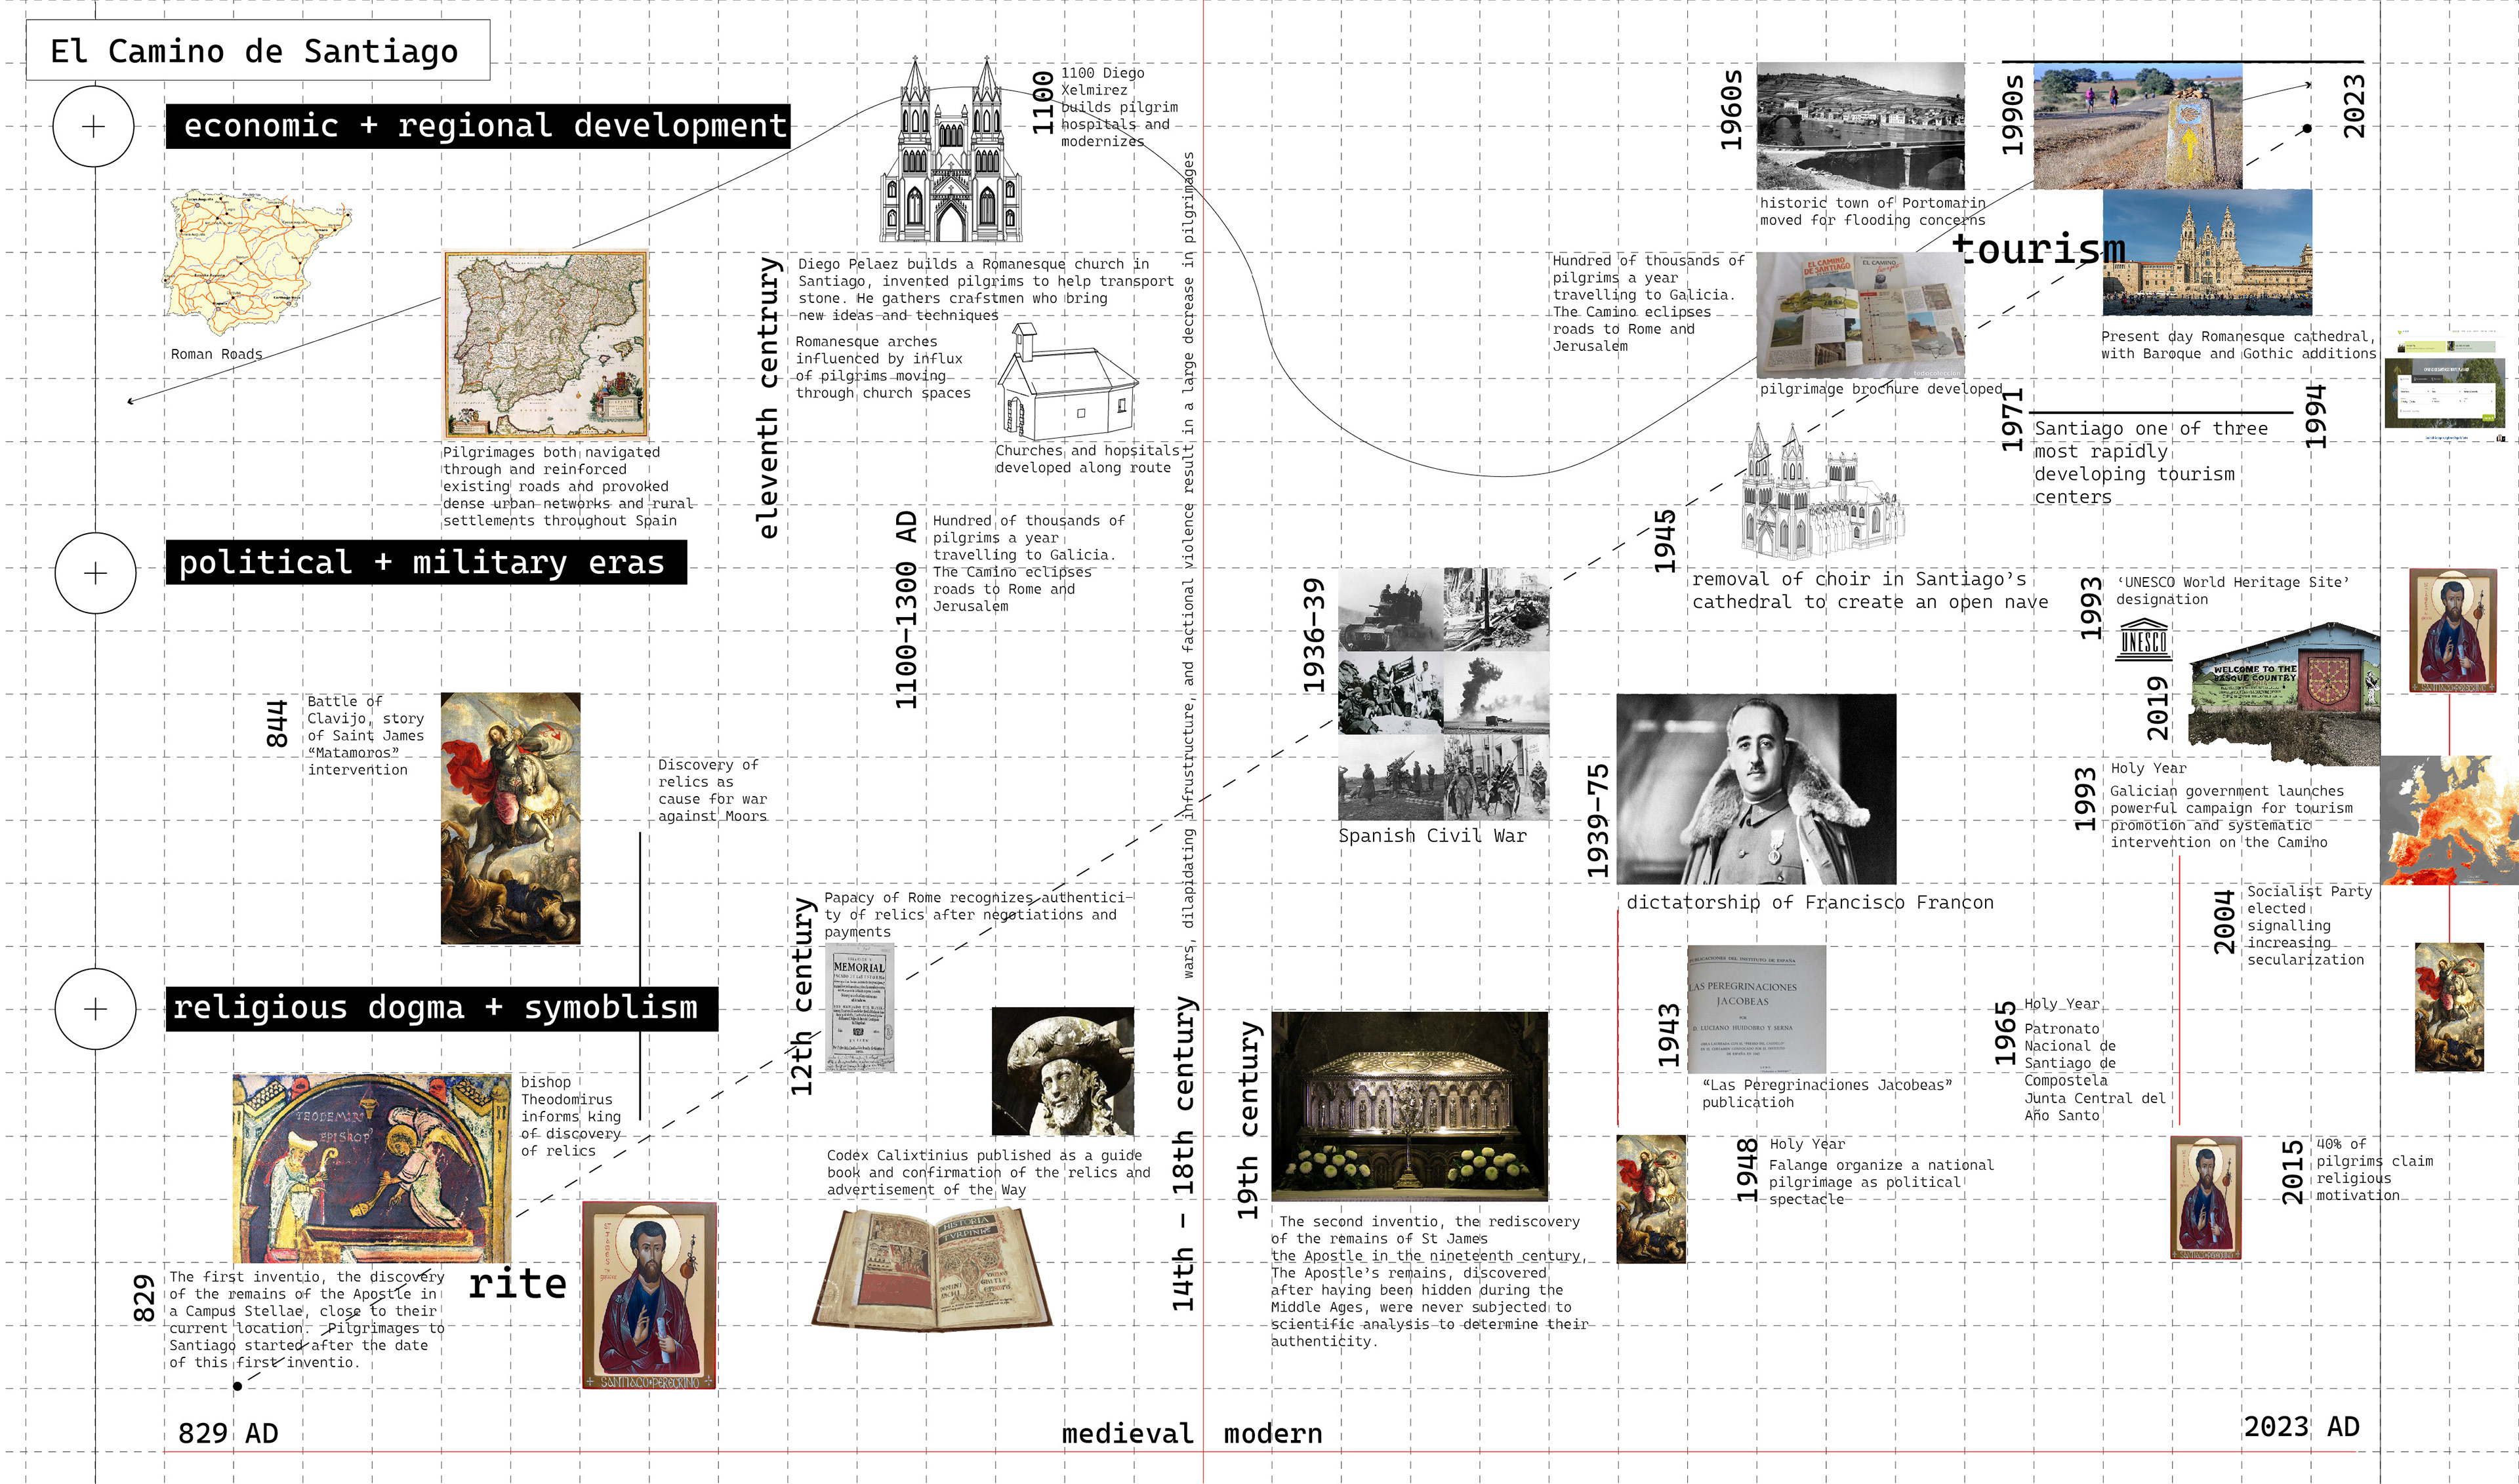Click the stone pilgrim statue head photo

pyautogui.click(x=1063, y=1071)
